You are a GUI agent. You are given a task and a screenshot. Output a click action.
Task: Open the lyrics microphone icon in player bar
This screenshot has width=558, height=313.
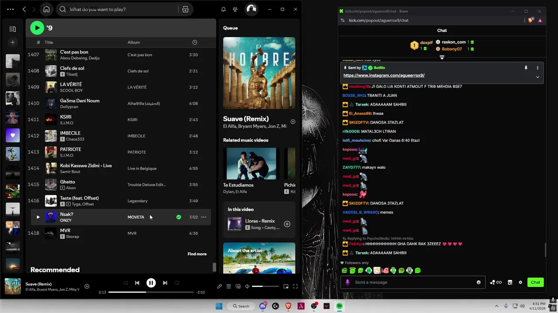(219, 286)
